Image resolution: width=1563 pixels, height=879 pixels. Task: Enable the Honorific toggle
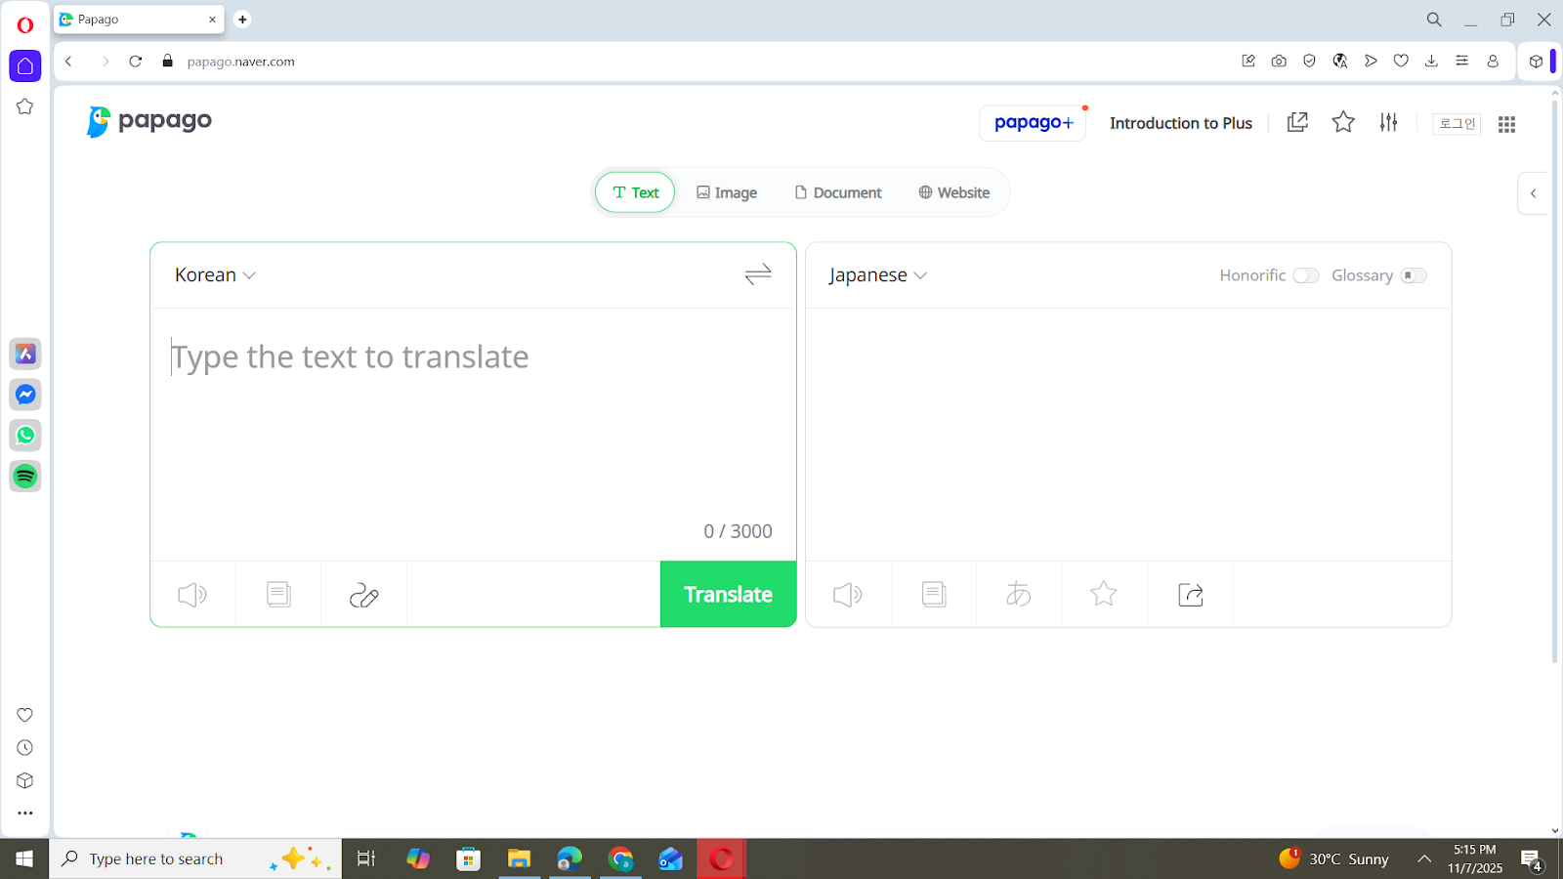[1306, 275]
